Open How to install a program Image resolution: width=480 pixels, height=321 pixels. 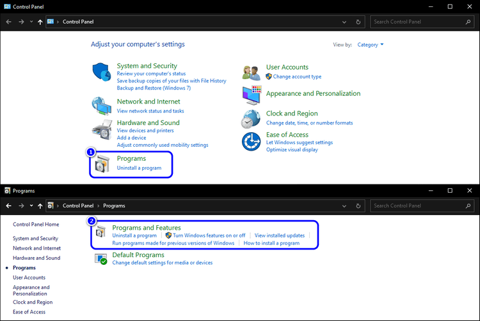271,243
